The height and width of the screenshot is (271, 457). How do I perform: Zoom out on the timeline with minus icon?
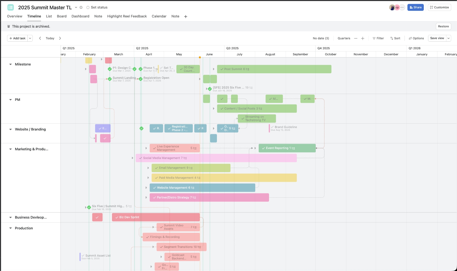tap(356, 38)
